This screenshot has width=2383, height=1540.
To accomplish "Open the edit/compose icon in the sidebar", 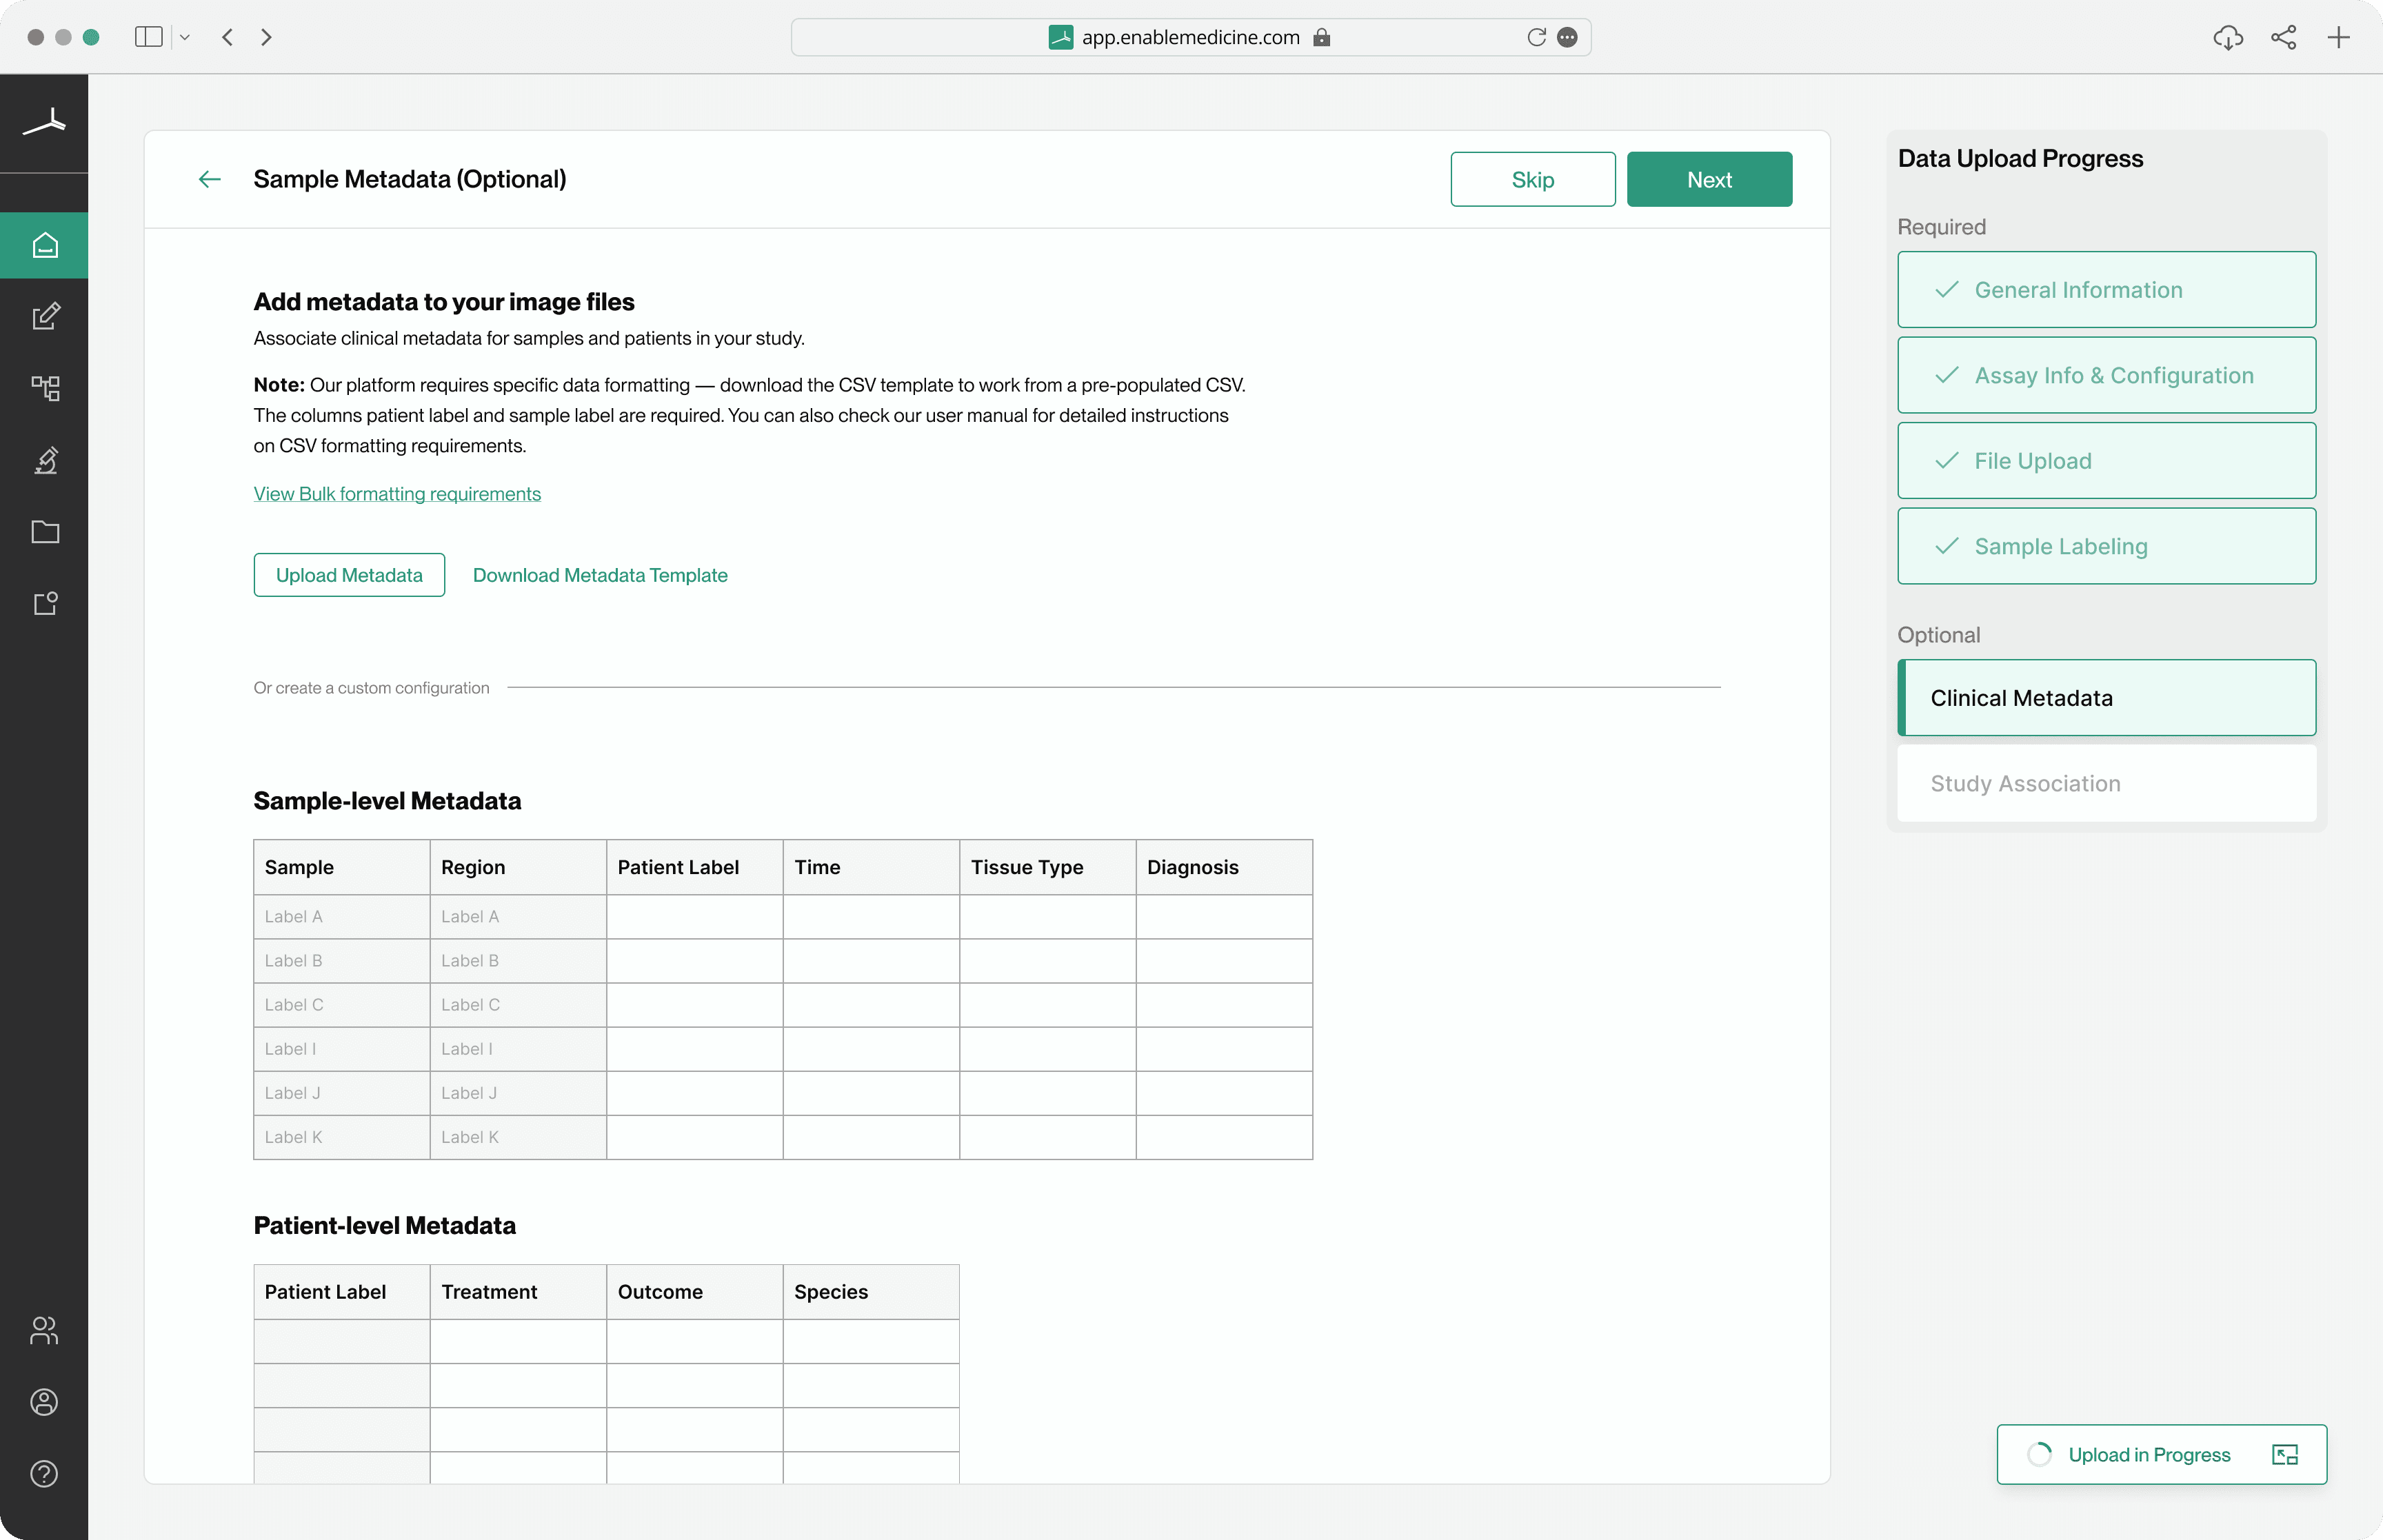I will coord(45,317).
